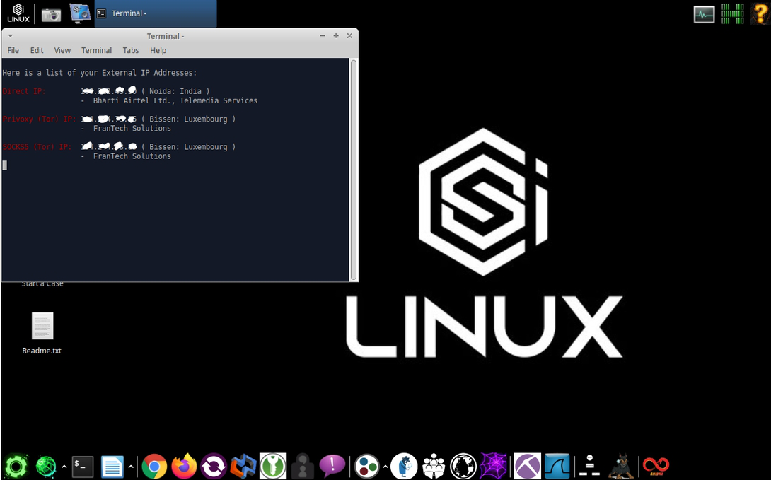Screen dimensions: 771x480
Task: Open the Tabs menu in Terminal
Action: click(130, 50)
